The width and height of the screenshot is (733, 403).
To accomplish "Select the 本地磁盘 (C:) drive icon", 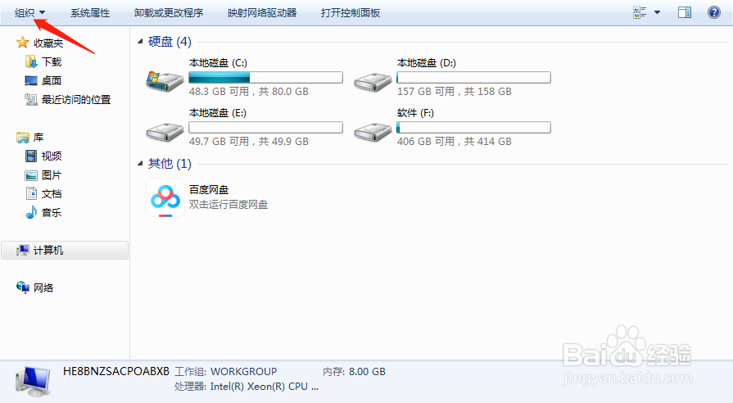I will (165, 81).
